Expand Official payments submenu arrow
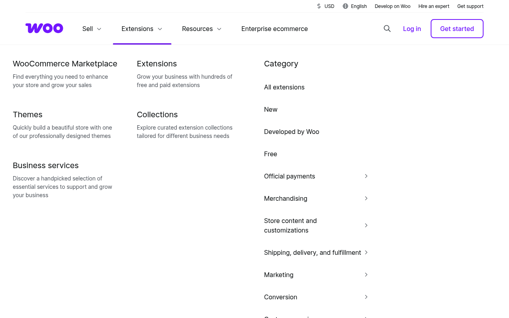Screen dimensions: 509x318 click(x=366, y=176)
